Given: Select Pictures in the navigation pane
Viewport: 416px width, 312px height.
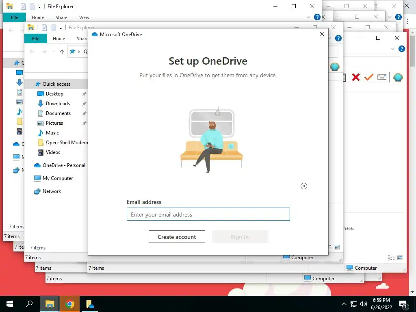Looking at the screenshot, I should tap(54, 123).
